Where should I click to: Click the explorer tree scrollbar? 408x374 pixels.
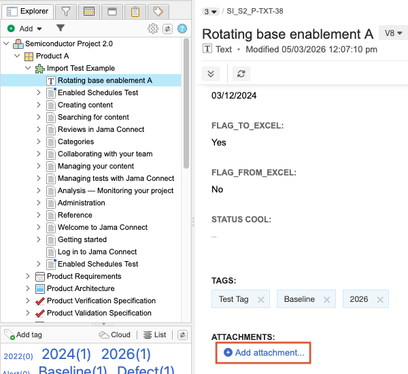[x=186, y=103]
